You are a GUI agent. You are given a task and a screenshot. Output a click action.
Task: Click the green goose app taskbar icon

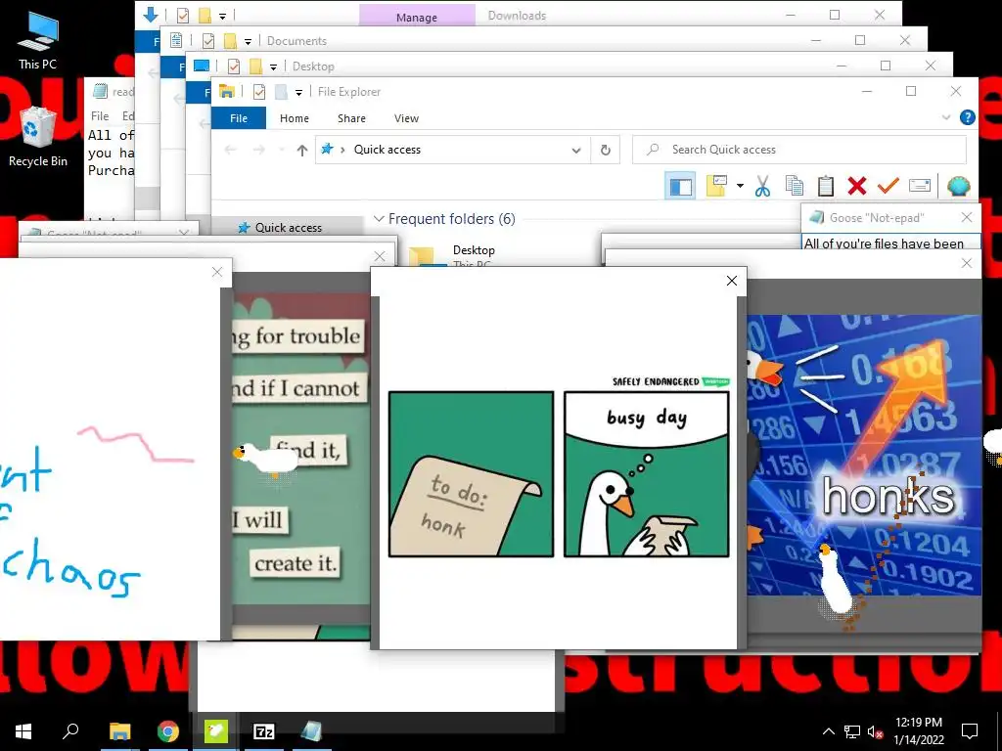tap(216, 731)
